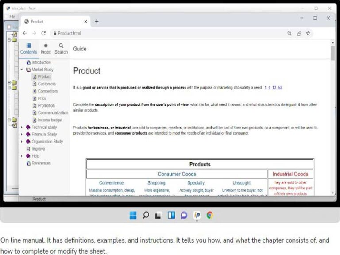Viewport: 340px width, 255px height.
Task: Open the Price topic
Action: (x=42, y=98)
